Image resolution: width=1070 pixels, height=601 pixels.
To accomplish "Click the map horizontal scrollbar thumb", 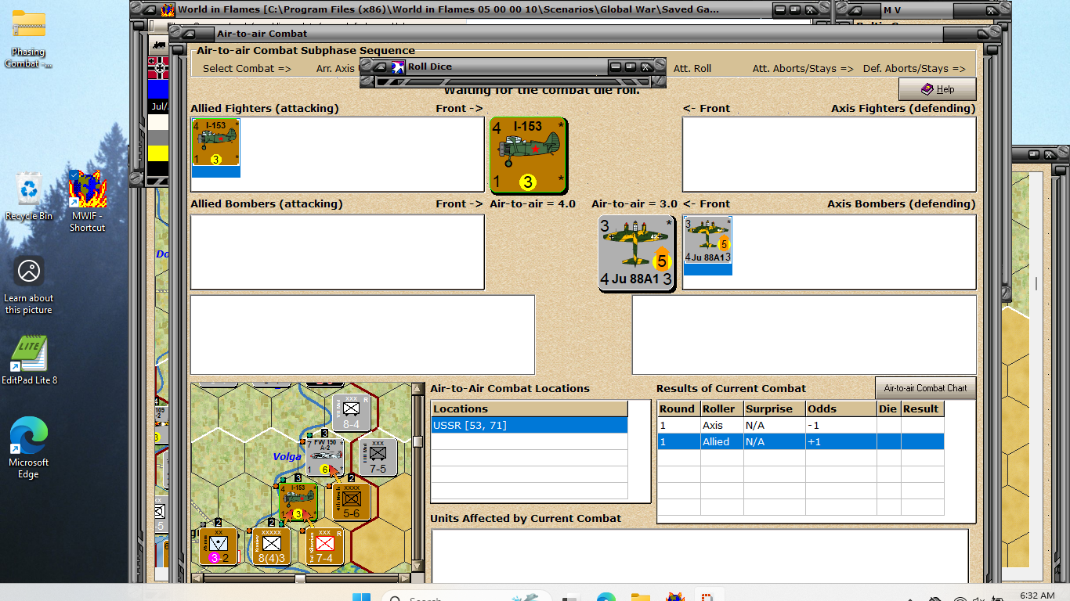I will (300, 578).
